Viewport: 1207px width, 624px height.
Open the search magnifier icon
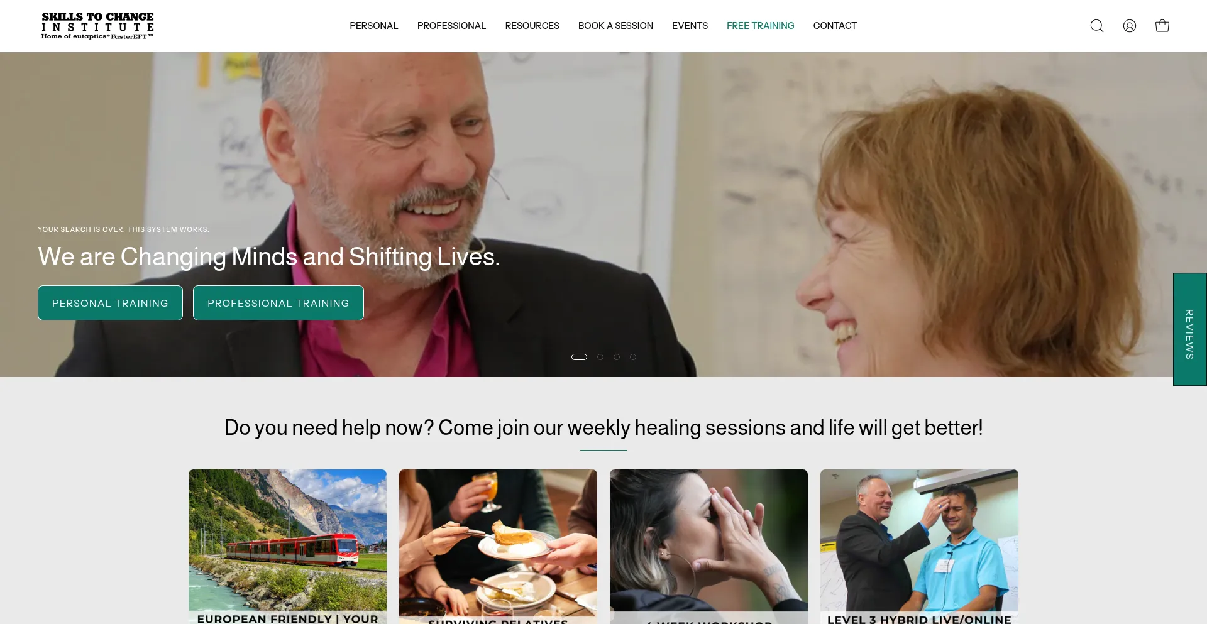1097,26
